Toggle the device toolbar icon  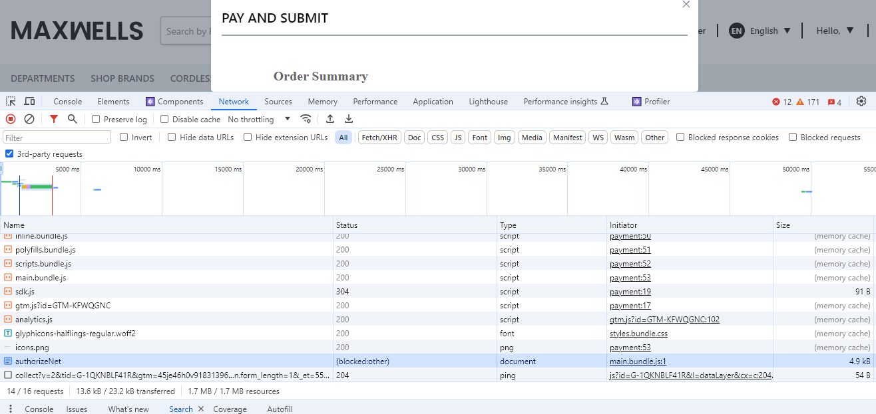(29, 102)
